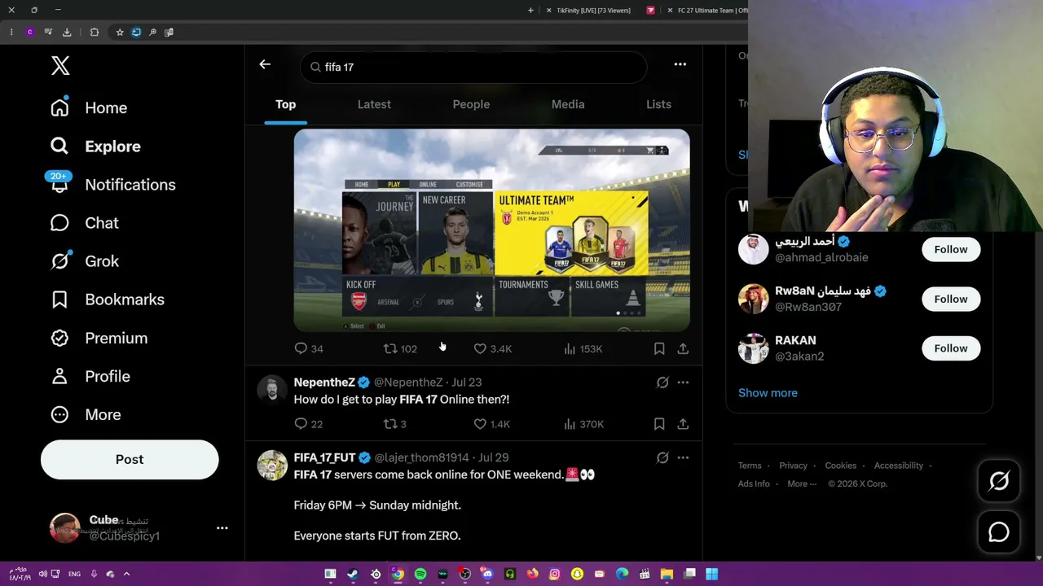Viewport: 1043px width, 586px height.
Task: Open Notifications in the sidebar
Action: 112,185
